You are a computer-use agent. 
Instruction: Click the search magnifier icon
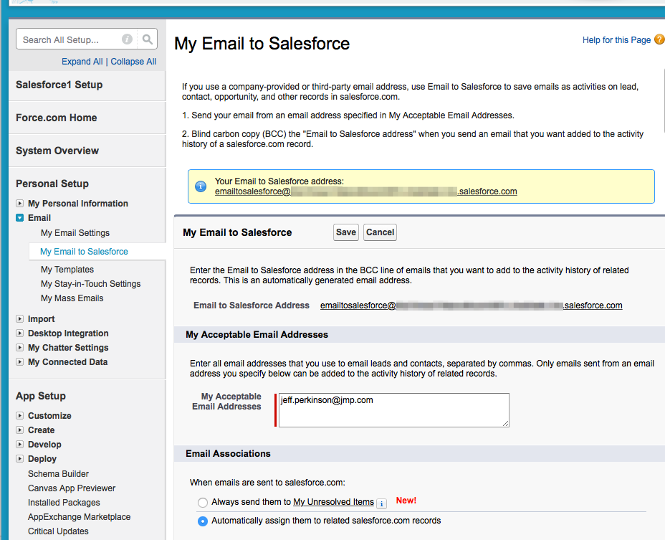click(x=147, y=39)
